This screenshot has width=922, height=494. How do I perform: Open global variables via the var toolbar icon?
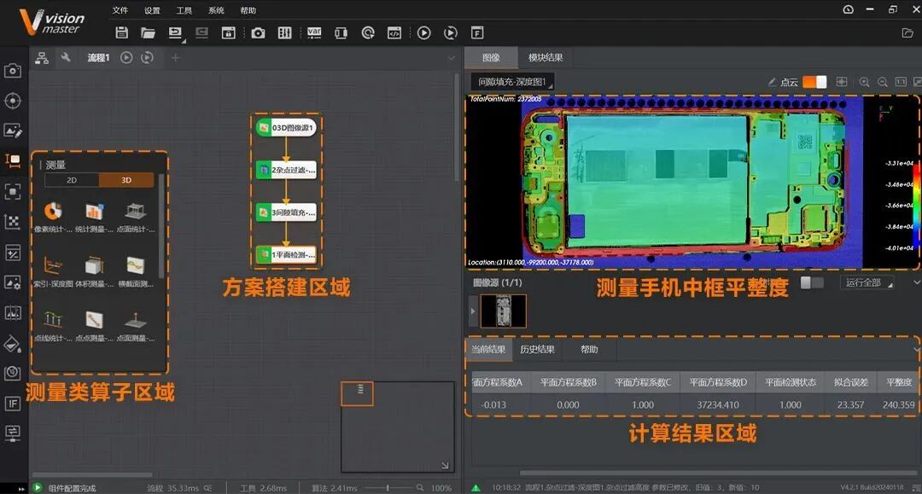pyautogui.click(x=313, y=32)
